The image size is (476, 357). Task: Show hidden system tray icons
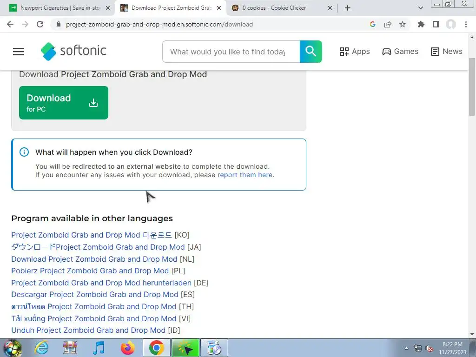point(406,348)
